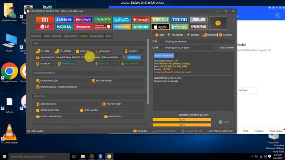Image resolution: width=285 pixels, height=160 pixels.
Task: Select the Xiaomi MI brand tile
Action: (x=45, y=20)
